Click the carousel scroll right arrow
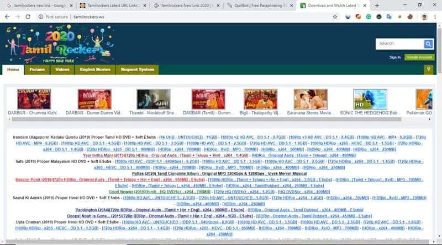The image size is (442, 245). (x=430, y=119)
